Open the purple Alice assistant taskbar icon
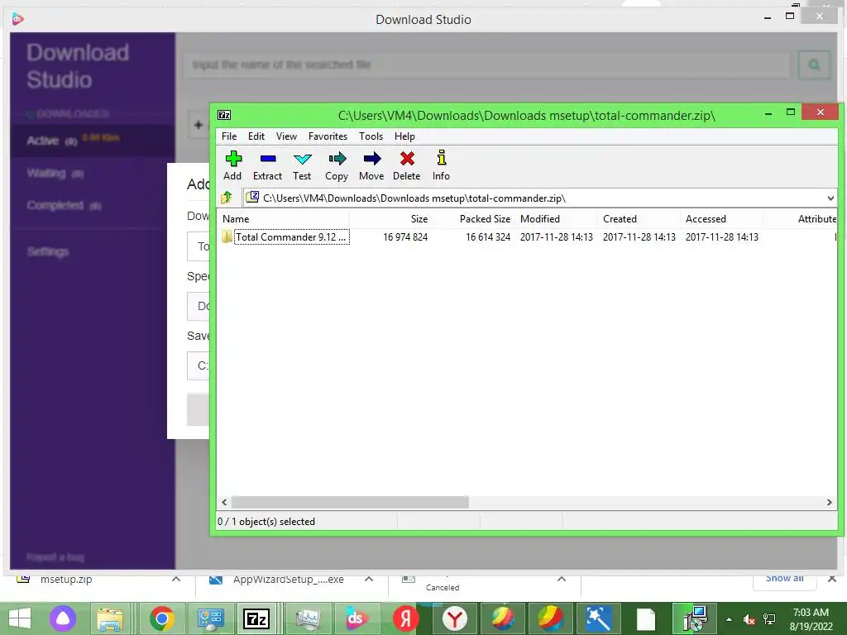847x635 pixels. click(63, 618)
